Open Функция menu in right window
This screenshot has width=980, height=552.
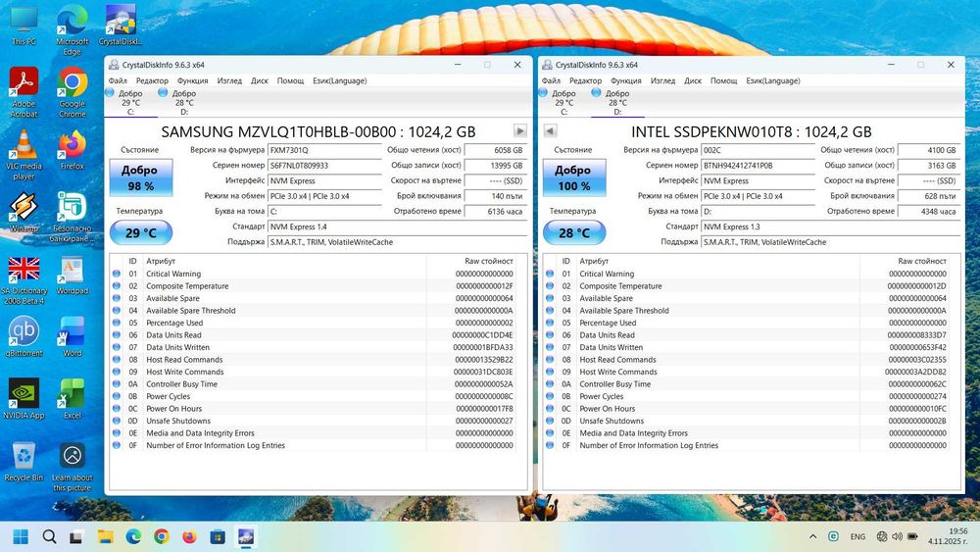[625, 80]
